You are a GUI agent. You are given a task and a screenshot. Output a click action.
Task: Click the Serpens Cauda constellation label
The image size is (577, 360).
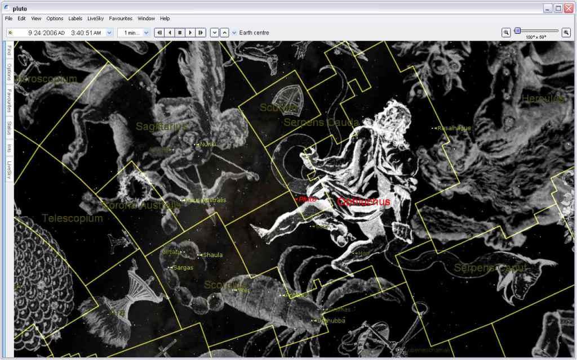tap(321, 122)
